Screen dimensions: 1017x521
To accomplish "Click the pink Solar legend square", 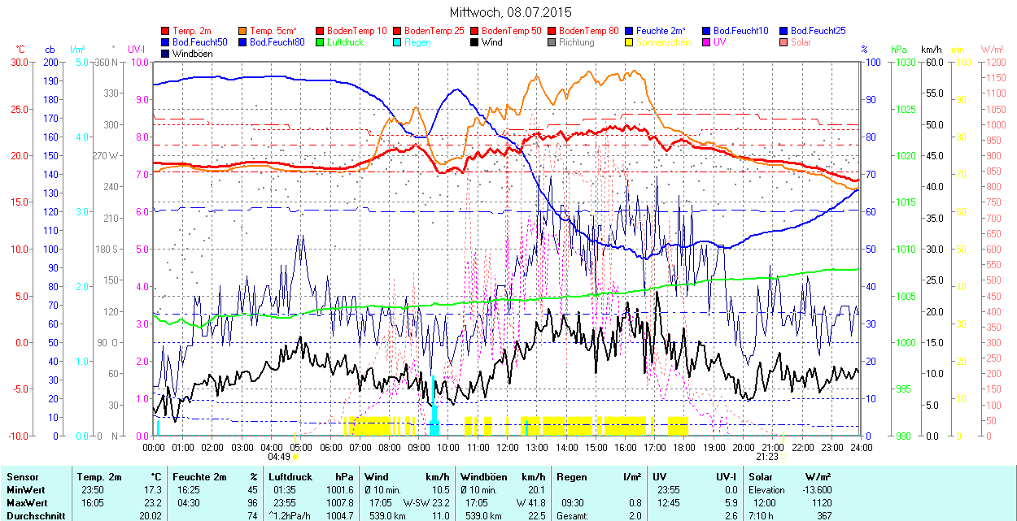I will click(784, 42).
